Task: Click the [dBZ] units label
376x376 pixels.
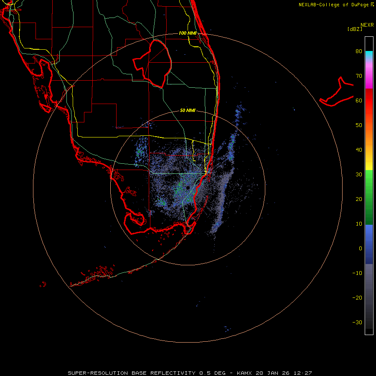Action: click(355, 29)
